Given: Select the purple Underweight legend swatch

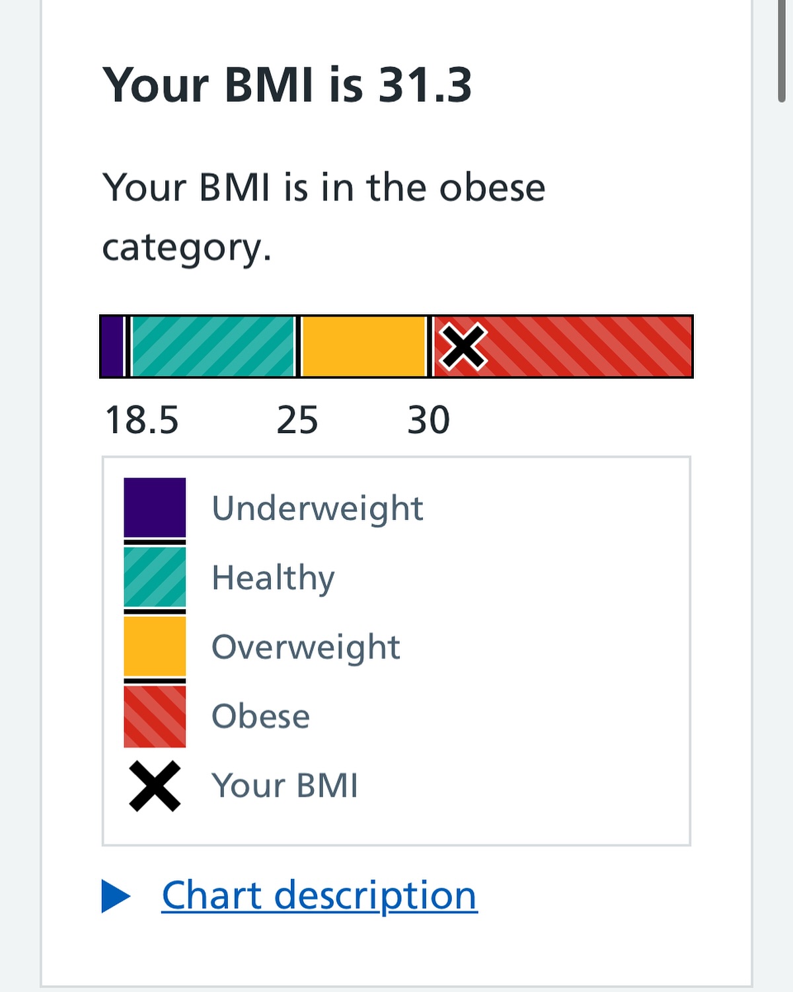Looking at the screenshot, I should click(x=155, y=507).
